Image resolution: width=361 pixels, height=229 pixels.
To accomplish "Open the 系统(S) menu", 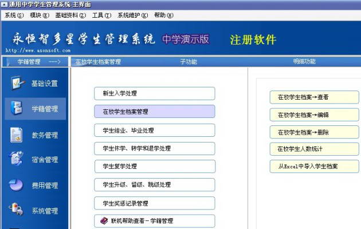I will (x=14, y=15).
